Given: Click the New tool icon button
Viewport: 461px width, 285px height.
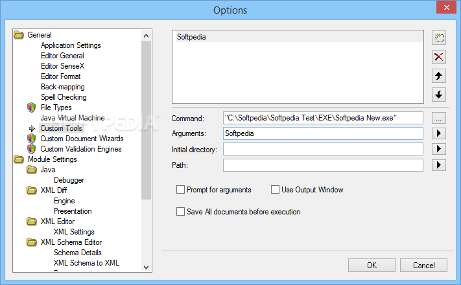Looking at the screenshot, I should tap(439, 38).
